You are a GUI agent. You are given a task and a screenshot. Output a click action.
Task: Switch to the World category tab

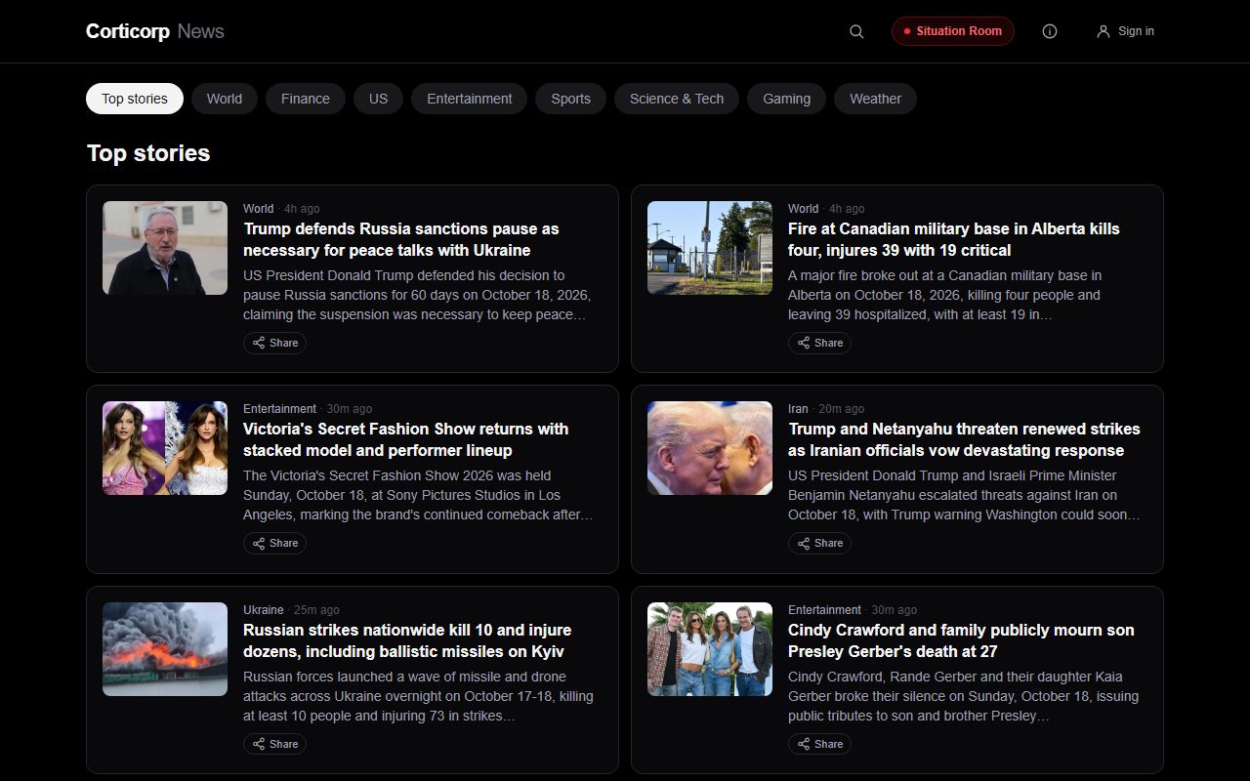(x=225, y=99)
